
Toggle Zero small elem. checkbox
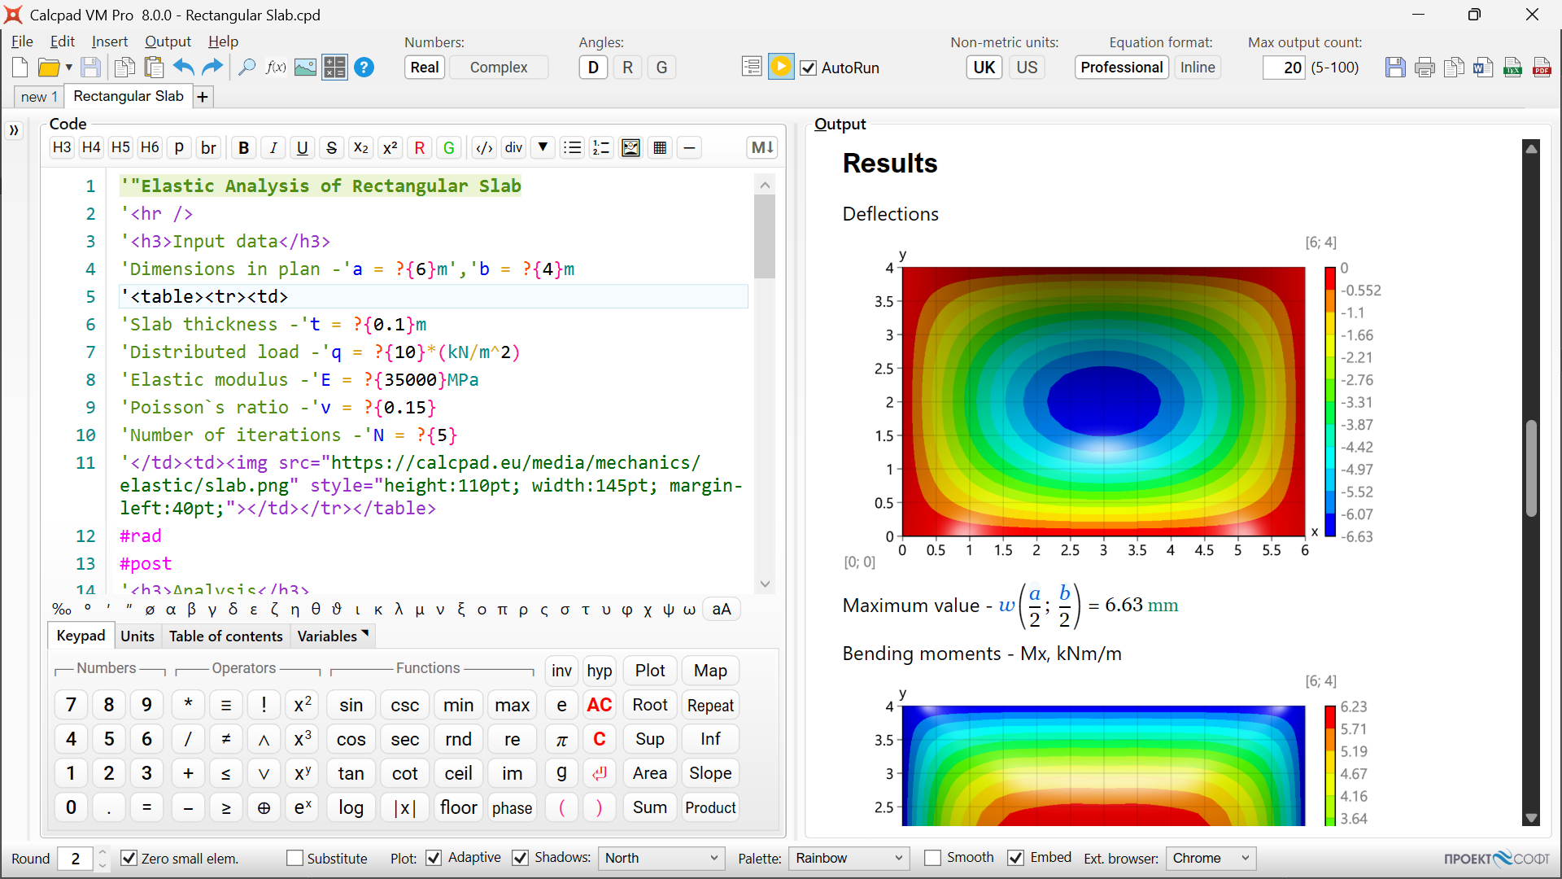[129, 858]
